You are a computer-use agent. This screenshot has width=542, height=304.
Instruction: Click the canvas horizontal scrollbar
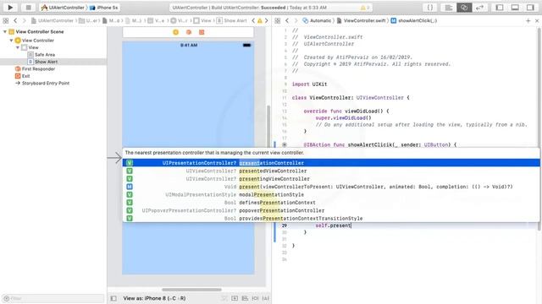[191, 290]
